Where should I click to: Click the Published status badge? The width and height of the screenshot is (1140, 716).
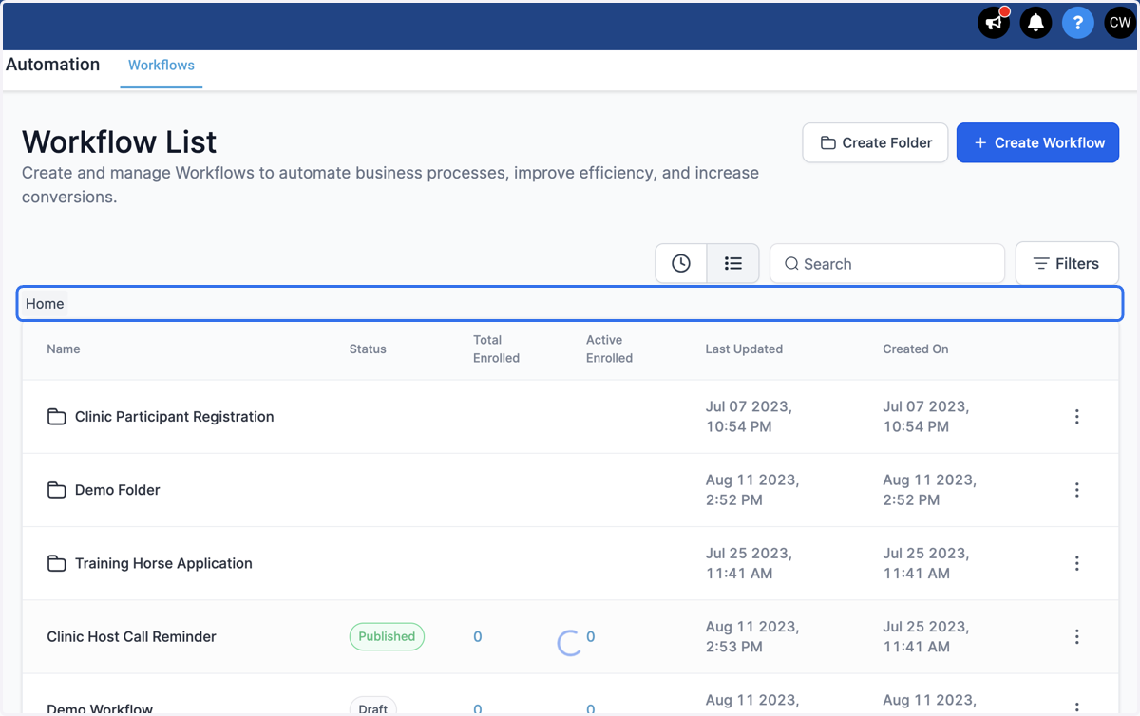387,636
